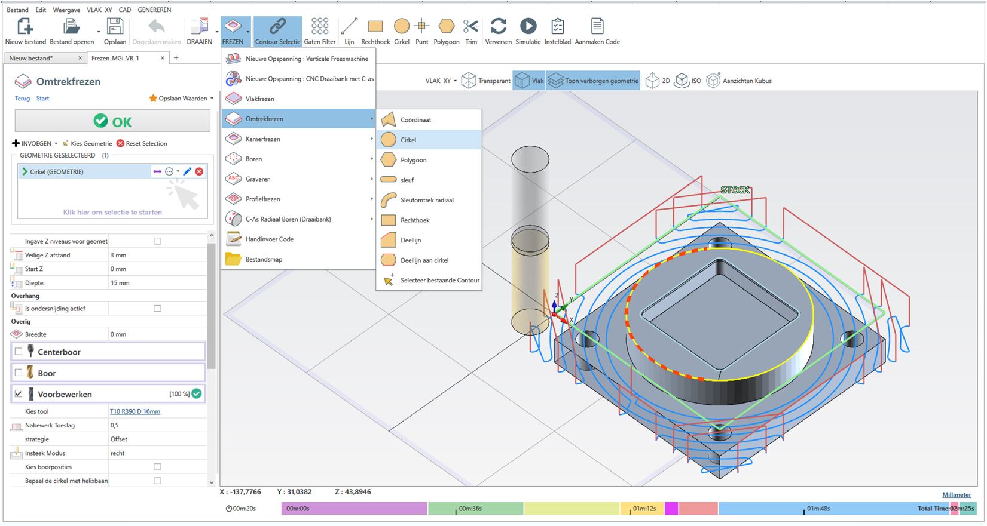Select the Polygoon drawing tool
987x526 pixels.
point(446,27)
